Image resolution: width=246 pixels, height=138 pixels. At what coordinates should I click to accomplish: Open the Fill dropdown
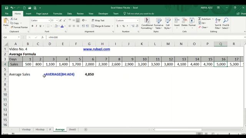point(202,23)
